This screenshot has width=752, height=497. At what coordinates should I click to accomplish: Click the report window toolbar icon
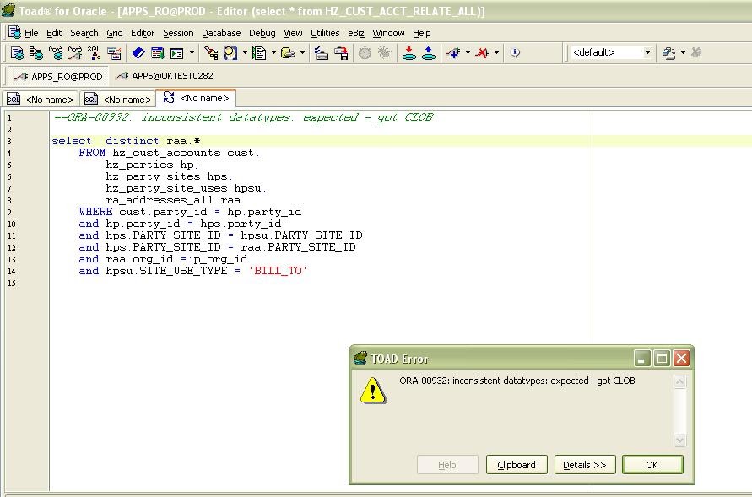click(x=157, y=52)
